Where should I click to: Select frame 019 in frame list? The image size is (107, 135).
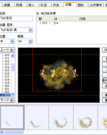click(5, 83)
